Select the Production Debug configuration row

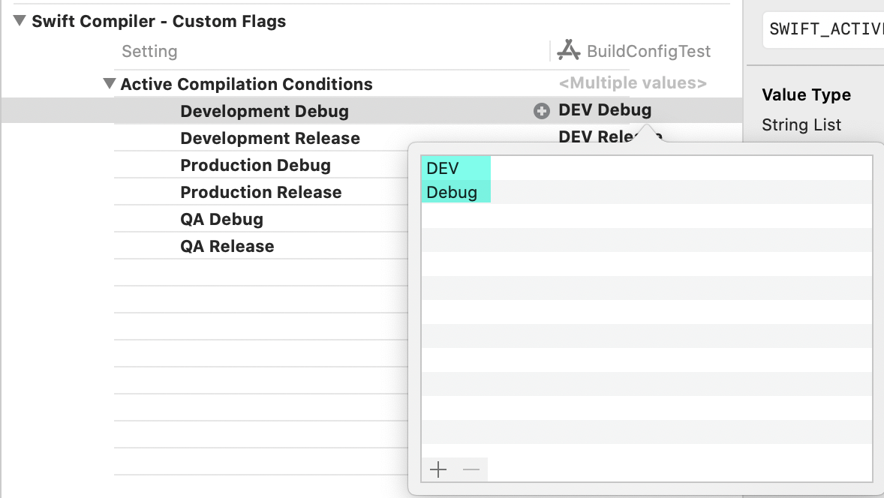coord(255,165)
